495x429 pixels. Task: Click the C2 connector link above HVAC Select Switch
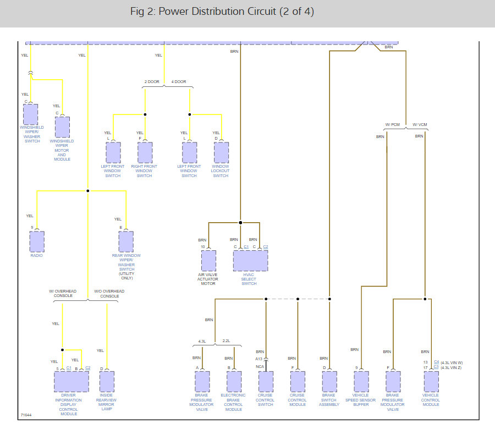(266, 247)
